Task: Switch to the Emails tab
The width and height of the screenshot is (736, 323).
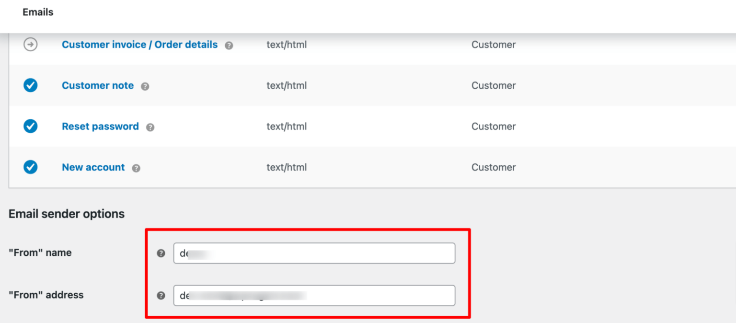Action: click(38, 12)
